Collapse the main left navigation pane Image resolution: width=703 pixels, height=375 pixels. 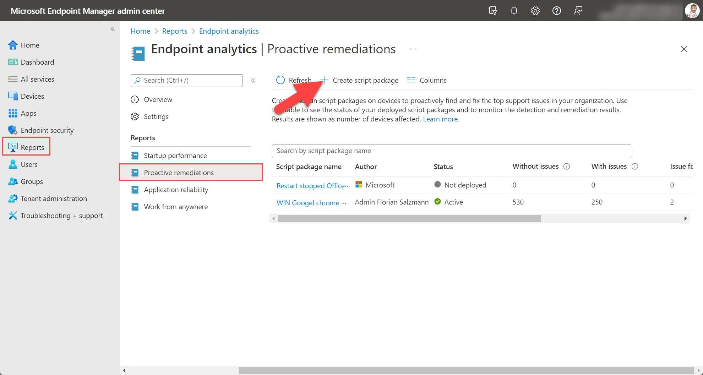(x=113, y=29)
